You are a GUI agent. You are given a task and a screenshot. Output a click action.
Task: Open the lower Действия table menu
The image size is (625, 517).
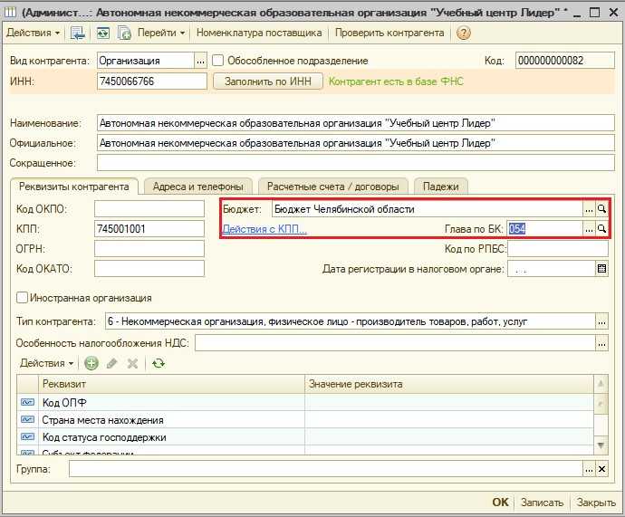(x=47, y=363)
